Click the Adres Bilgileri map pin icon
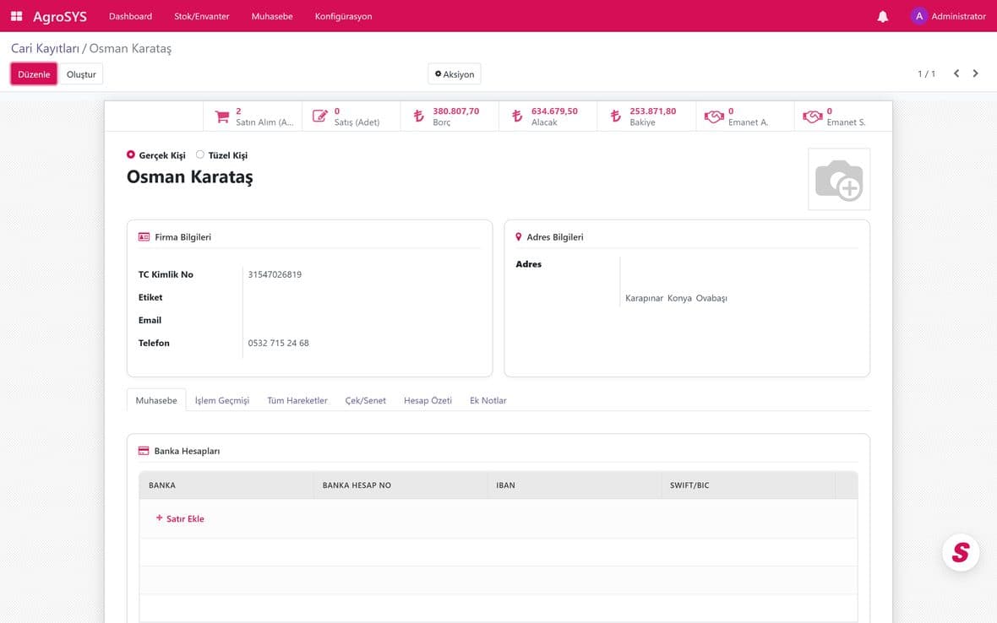Image resolution: width=997 pixels, height=623 pixels. (x=518, y=237)
